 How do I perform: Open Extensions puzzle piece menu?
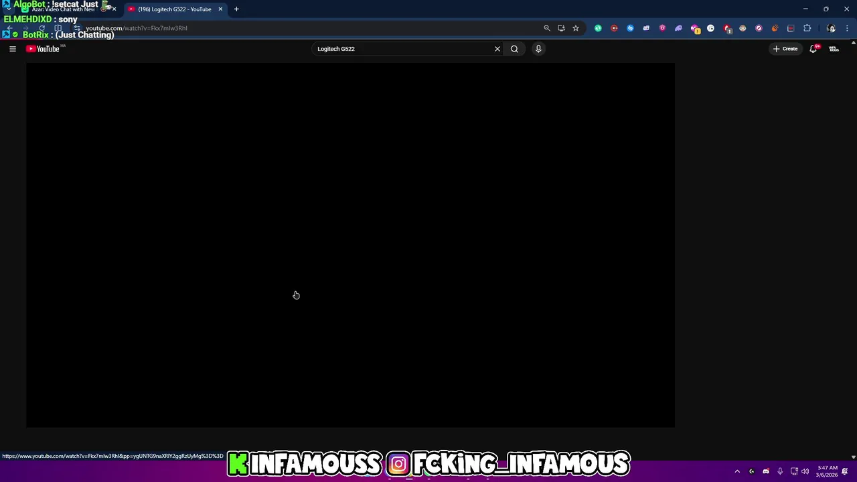(807, 28)
